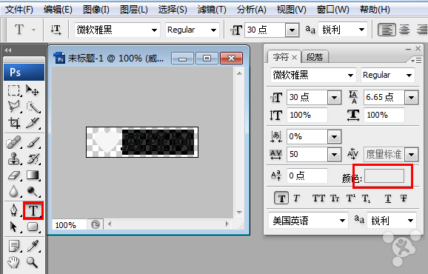Viewport: 428px width, 274px height.
Task: Open tracking value 50 dropdown
Action: click(335, 155)
